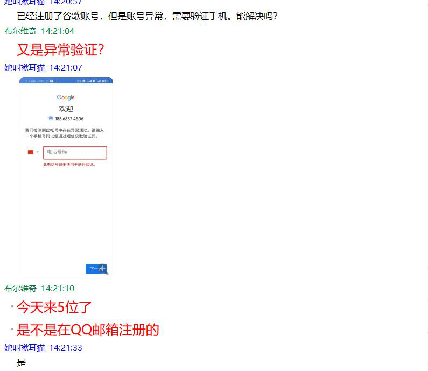Click sender name 布尔维奇 at 14:21:04

20,31
